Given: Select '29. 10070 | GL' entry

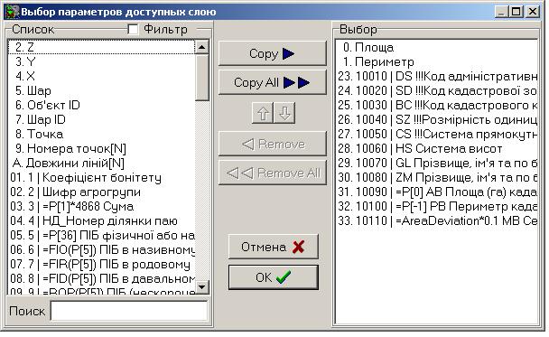Looking at the screenshot, I should (x=436, y=164).
